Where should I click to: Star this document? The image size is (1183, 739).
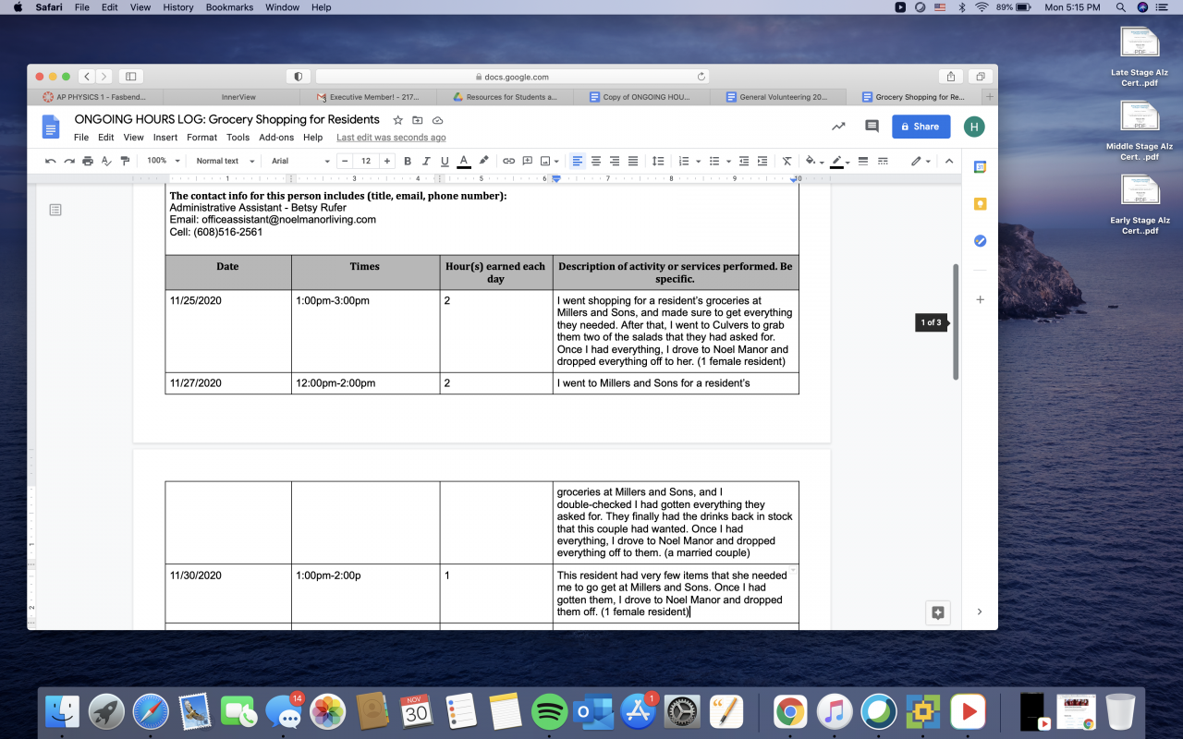(x=398, y=120)
